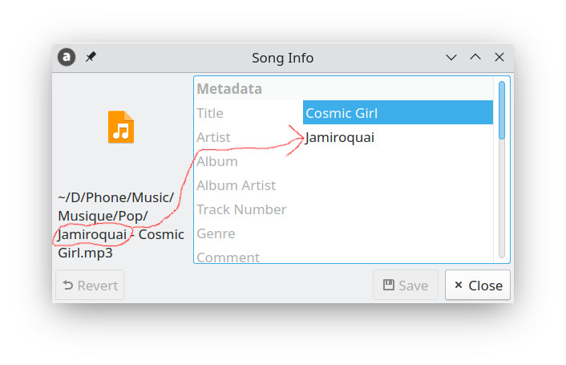Click the Save button
The image size is (566, 365).
pos(406,286)
